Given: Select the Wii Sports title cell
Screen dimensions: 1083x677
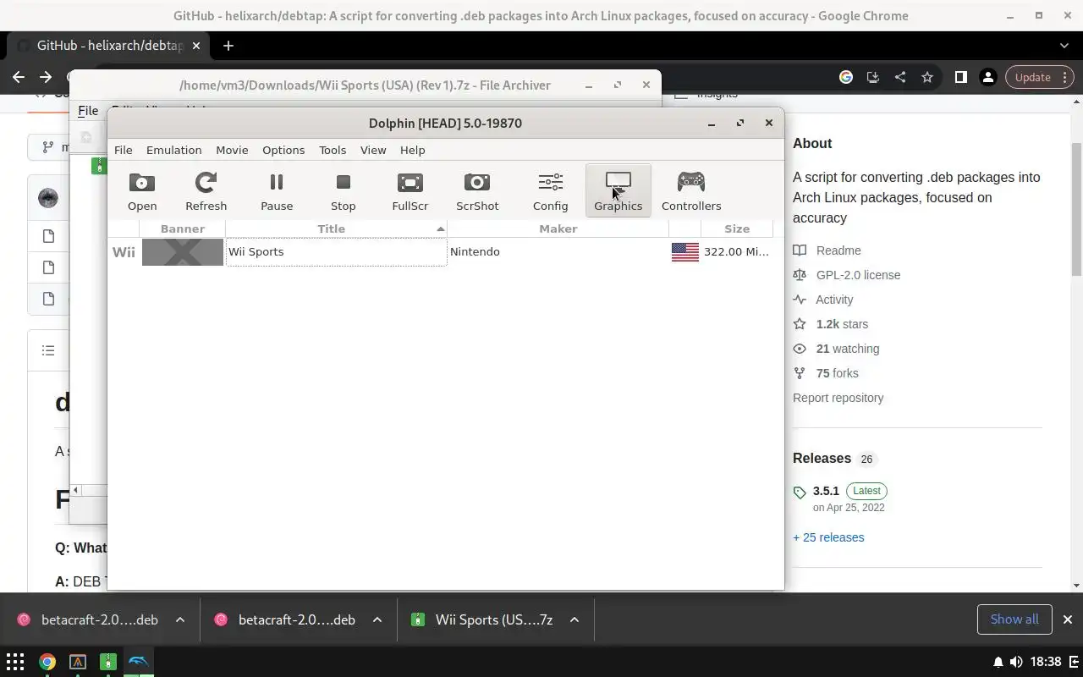Looking at the screenshot, I should [336, 252].
